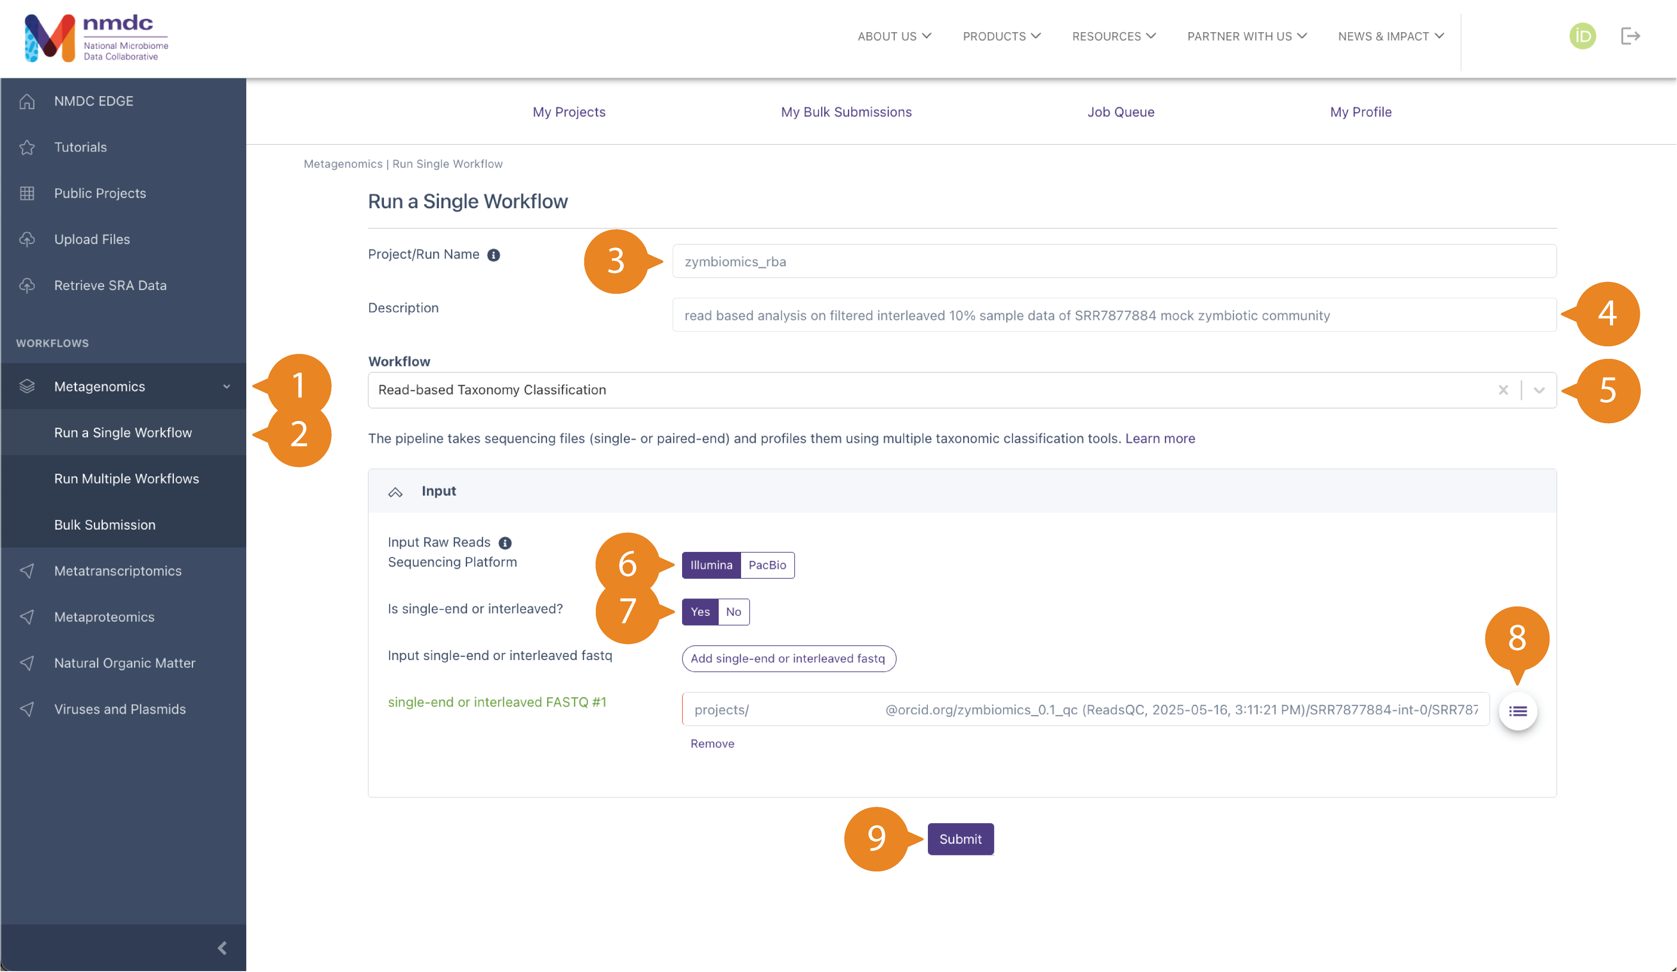Open Tutorials in the sidebar
The image size is (1677, 972).
(x=123, y=147)
